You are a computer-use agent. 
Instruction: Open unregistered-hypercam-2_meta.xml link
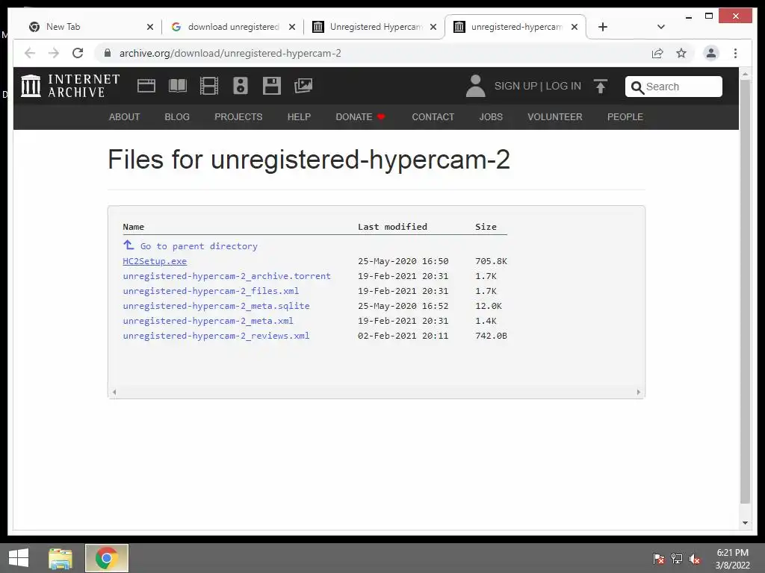tap(208, 321)
